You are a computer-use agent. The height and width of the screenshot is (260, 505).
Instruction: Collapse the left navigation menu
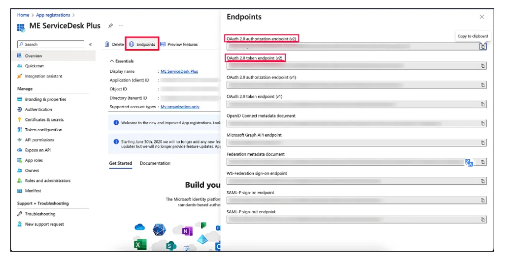pyautogui.click(x=90, y=44)
